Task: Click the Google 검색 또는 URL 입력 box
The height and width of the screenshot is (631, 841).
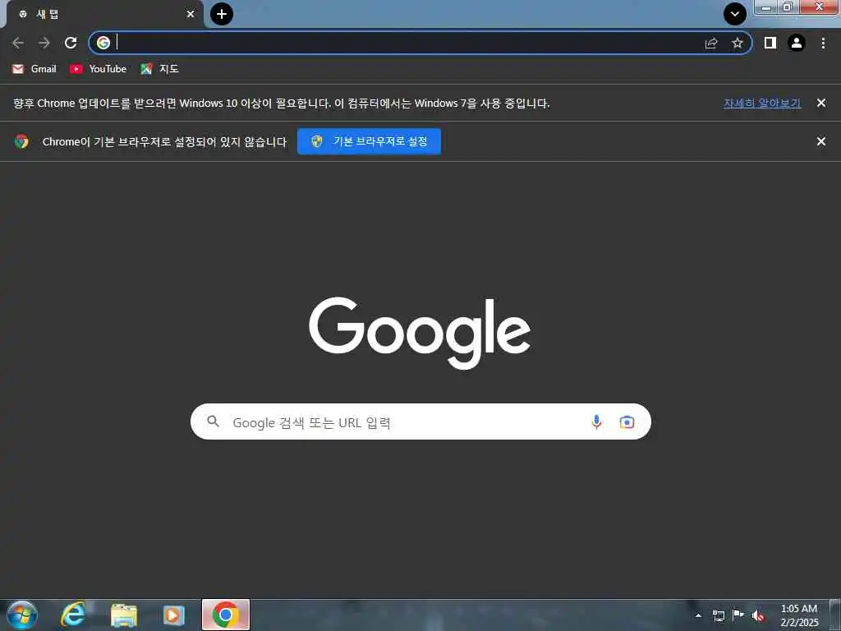Action: click(x=420, y=421)
